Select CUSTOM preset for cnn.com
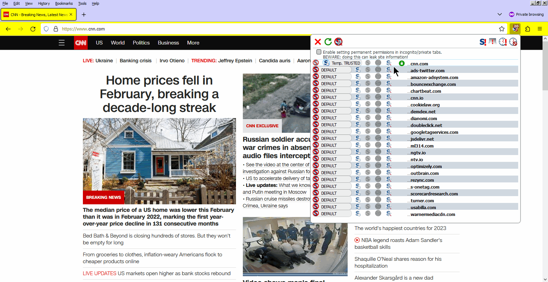This screenshot has width=548, height=282. [389, 63]
